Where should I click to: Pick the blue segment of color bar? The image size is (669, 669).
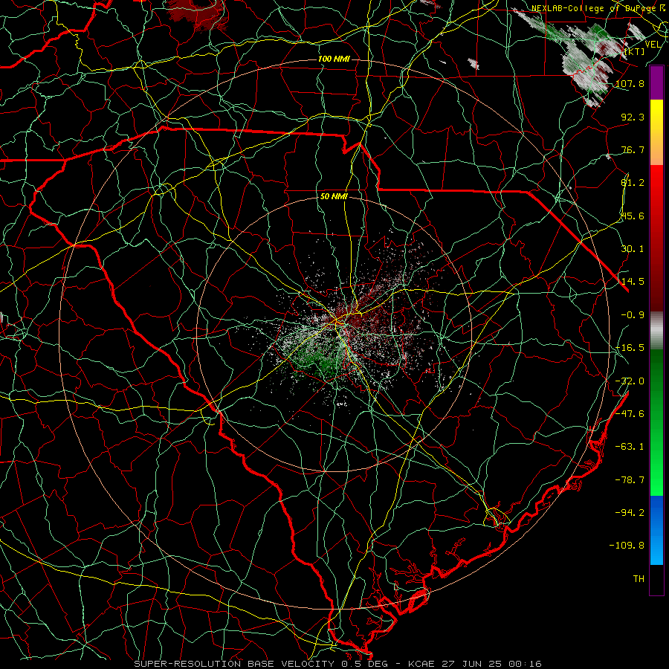(x=656, y=530)
